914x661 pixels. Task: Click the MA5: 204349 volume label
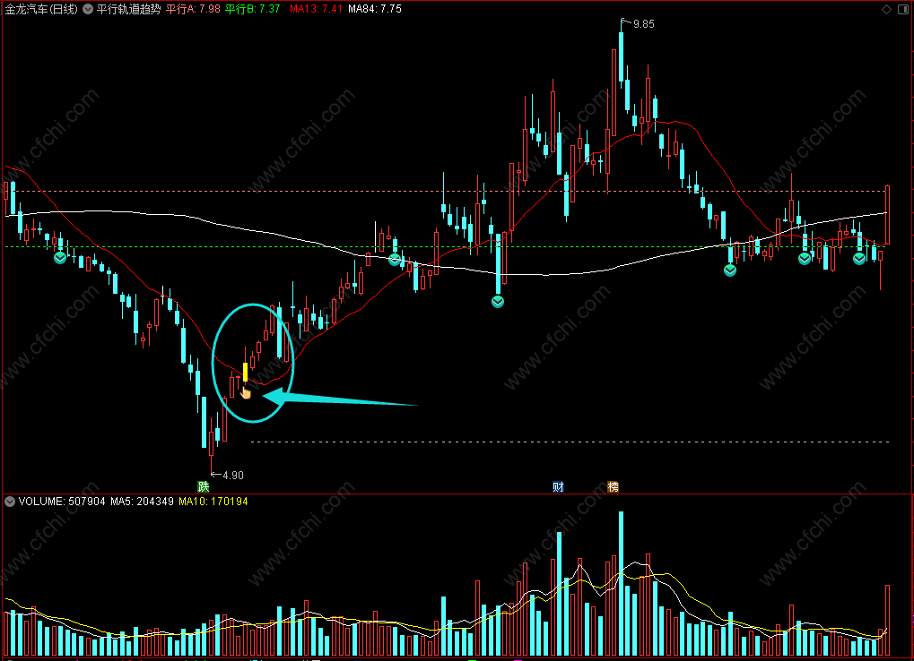click(x=143, y=502)
